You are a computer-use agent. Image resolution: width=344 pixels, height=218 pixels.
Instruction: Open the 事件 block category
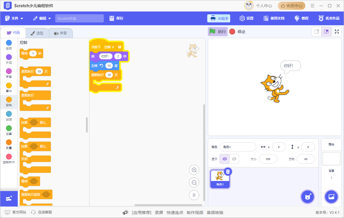tap(9, 88)
